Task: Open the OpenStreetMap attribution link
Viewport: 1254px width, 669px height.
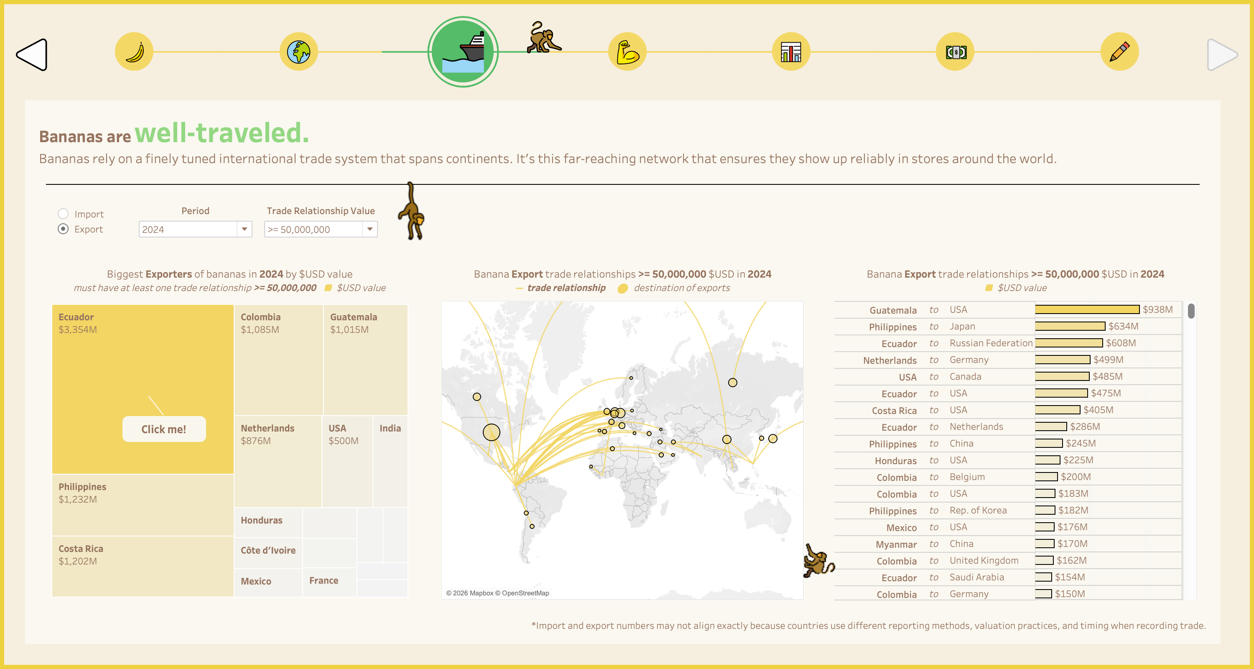Action: pyautogui.click(x=526, y=594)
